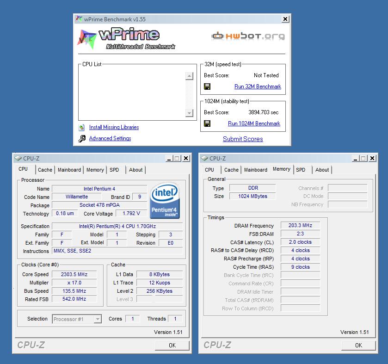Click the 1024M best score 3894.703 sec
The image size is (388, 364).
263,112
